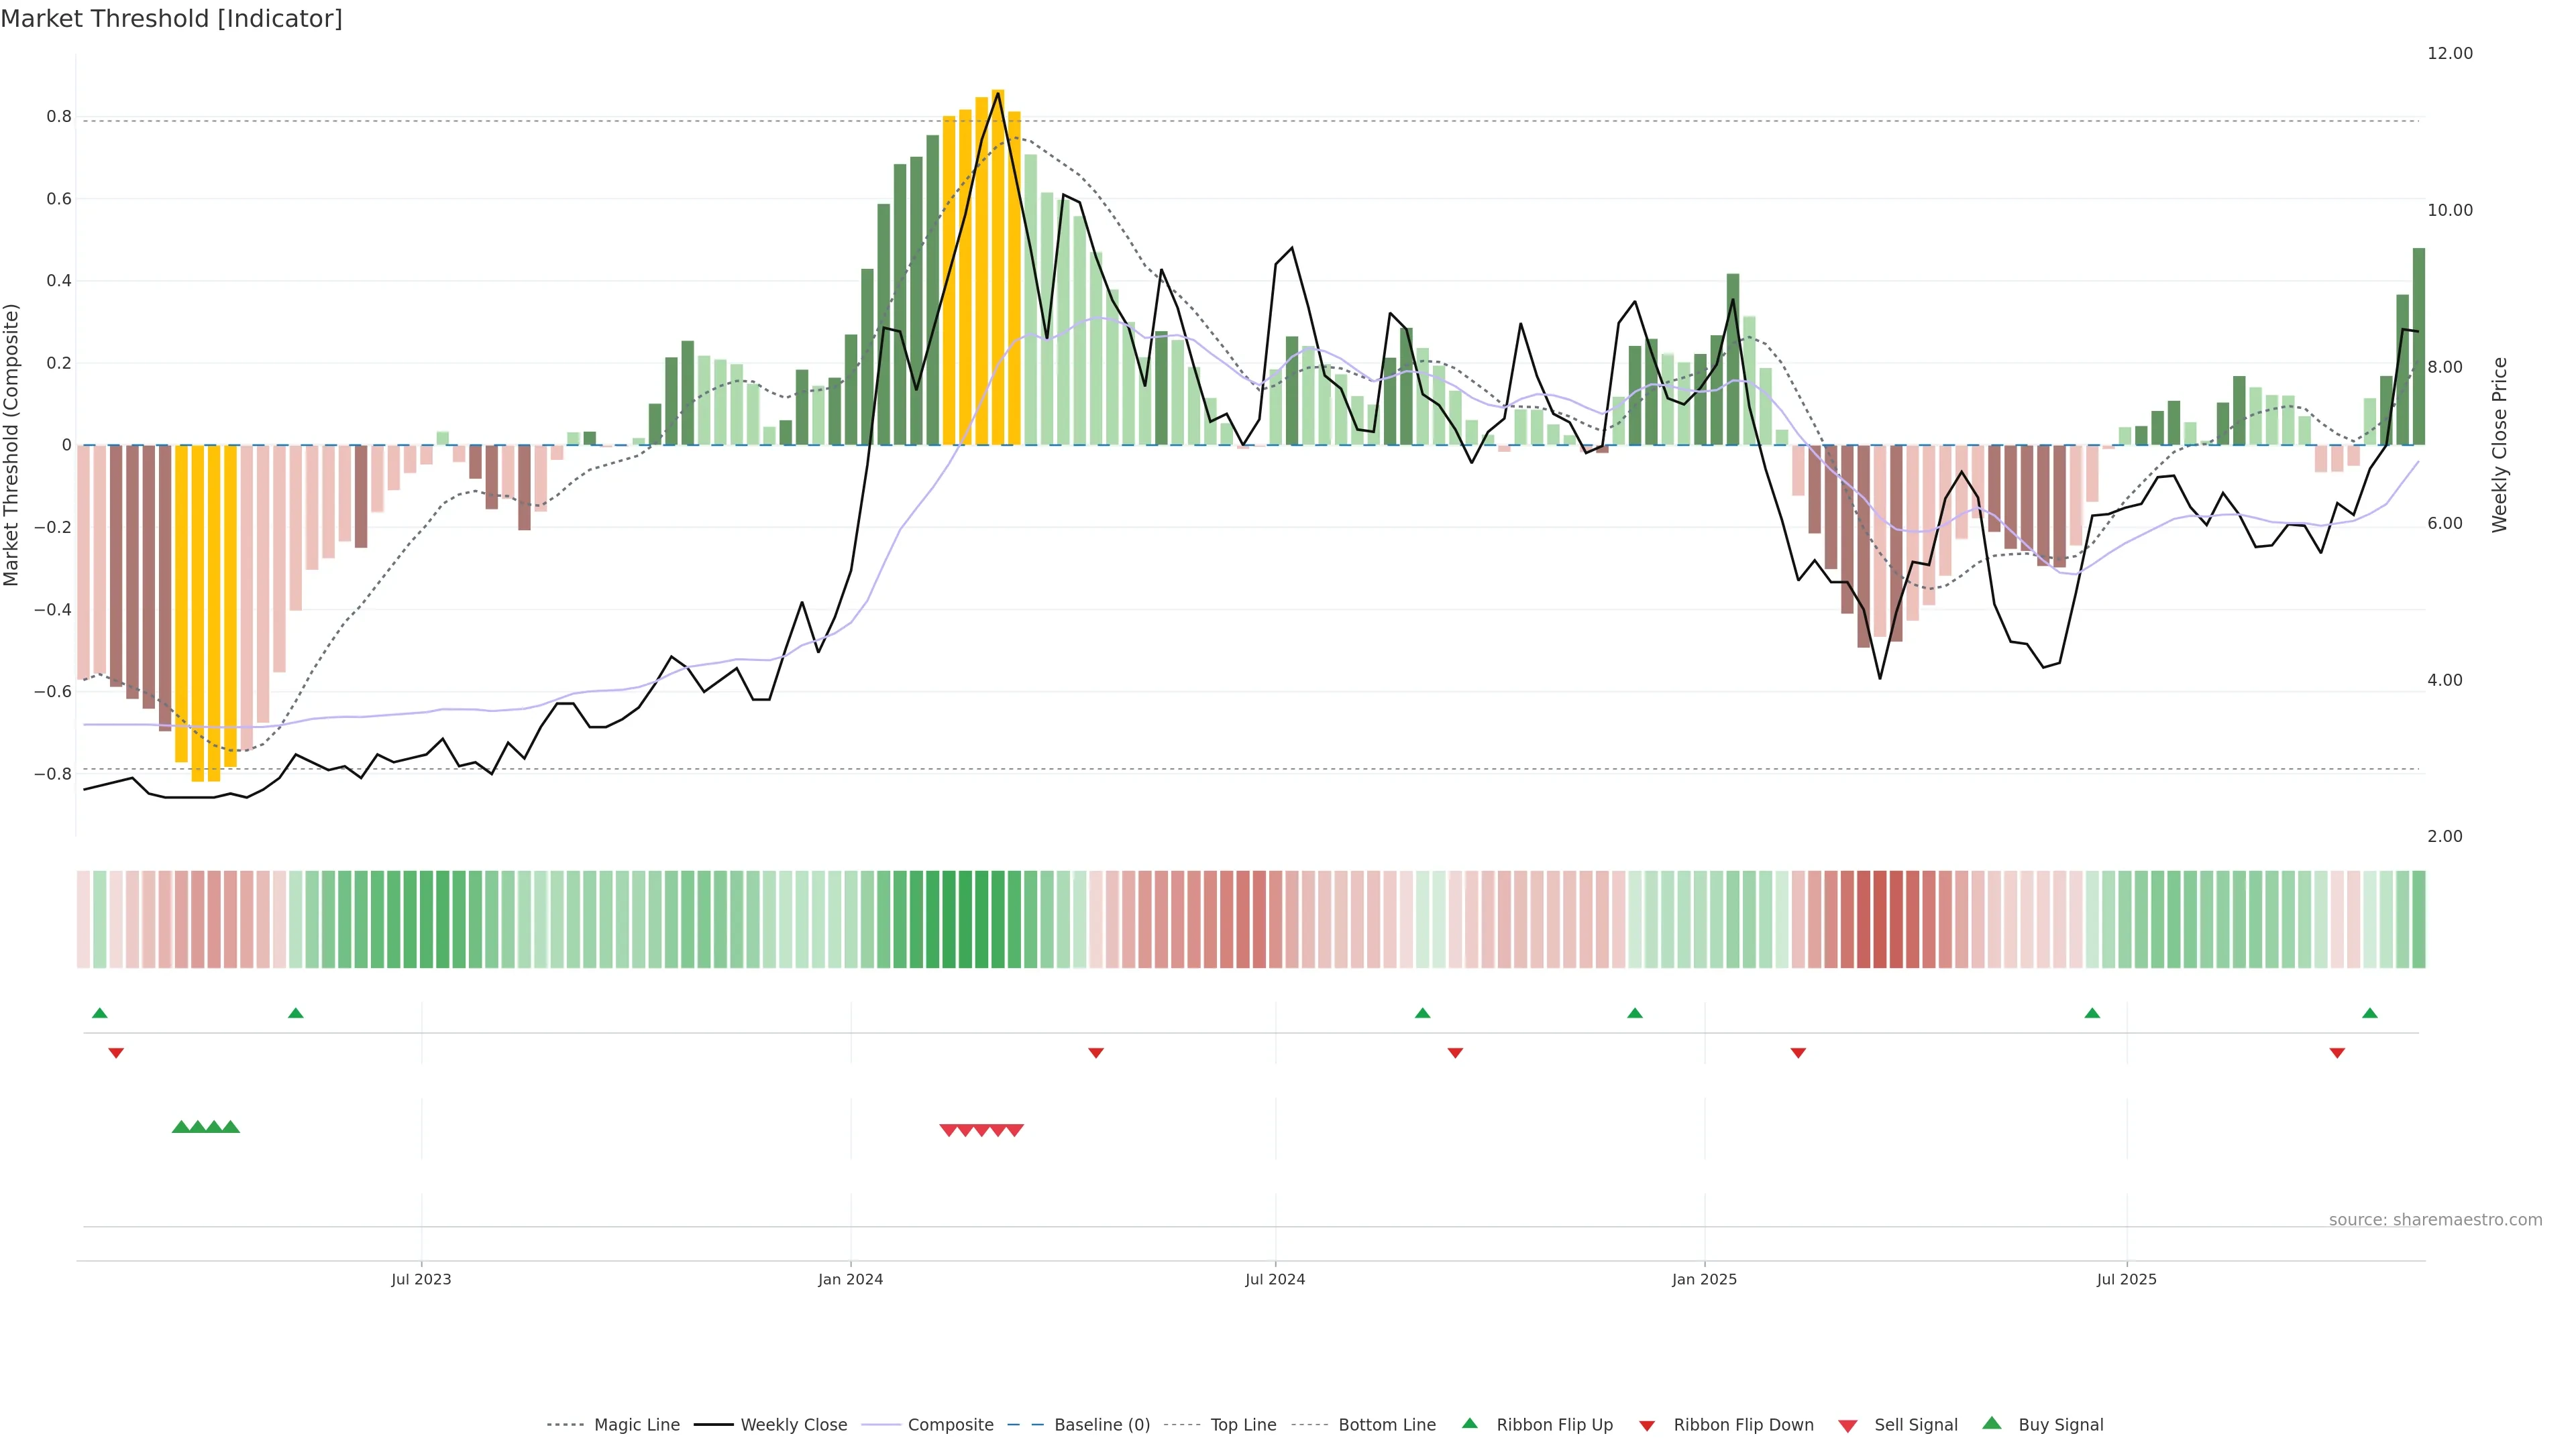
Task: Click the Ribbon Flip Down legend triangle icon
Action: tap(1647, 1426)
